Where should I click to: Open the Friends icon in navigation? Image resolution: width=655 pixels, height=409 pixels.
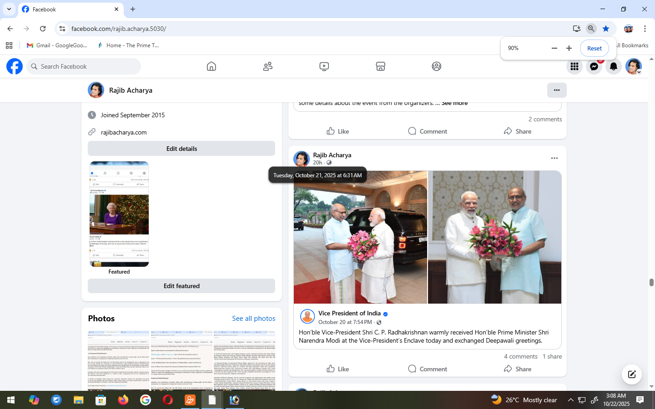tap(267, 66)
